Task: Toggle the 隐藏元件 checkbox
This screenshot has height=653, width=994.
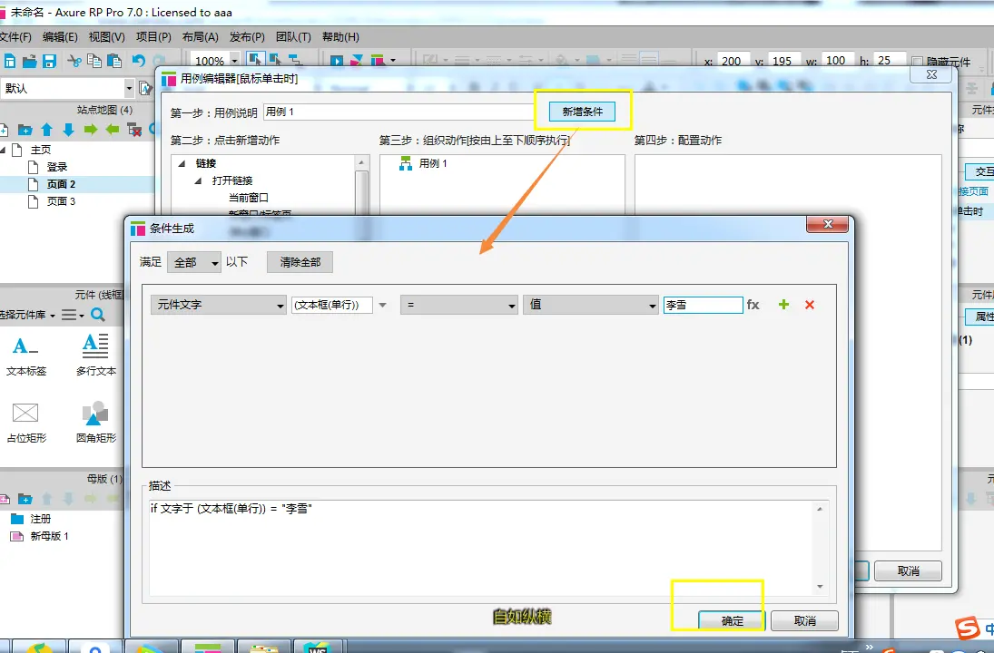Action: click(917, 62)
